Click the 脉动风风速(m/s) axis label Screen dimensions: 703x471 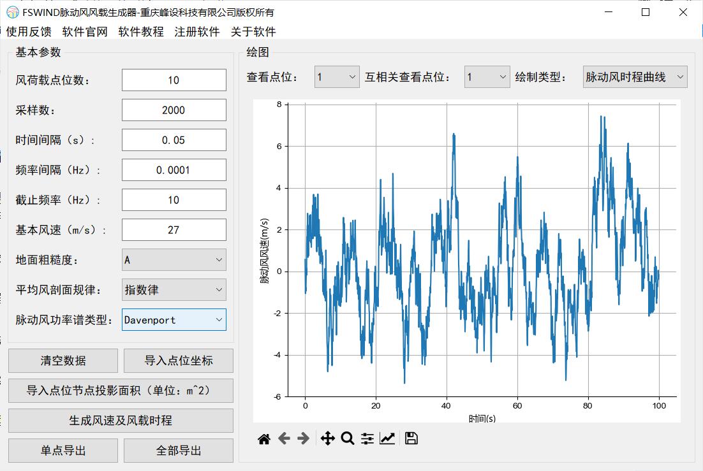coord(265,250)
